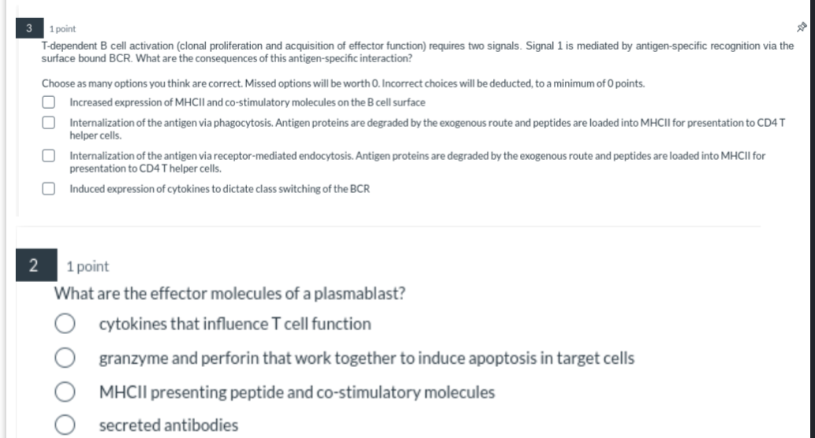Screen dimensions: 815x438
Task: Check 'Increased expression of MHCII' option
Action: 48,102
